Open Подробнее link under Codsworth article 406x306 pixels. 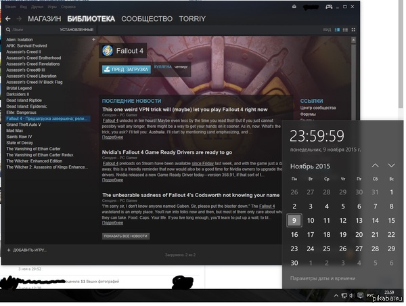click(x=112, y=223)
